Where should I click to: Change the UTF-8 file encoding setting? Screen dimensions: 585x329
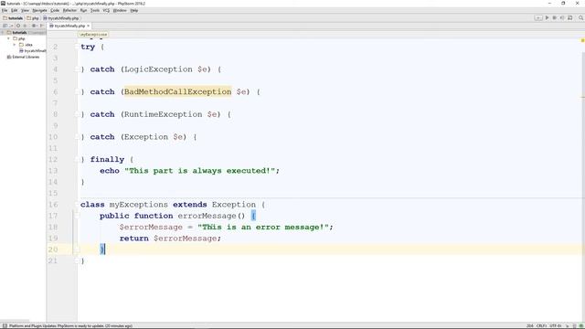click(x=556, y=325)
